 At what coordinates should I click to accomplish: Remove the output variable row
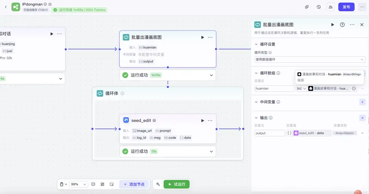[x=363, y=133]
